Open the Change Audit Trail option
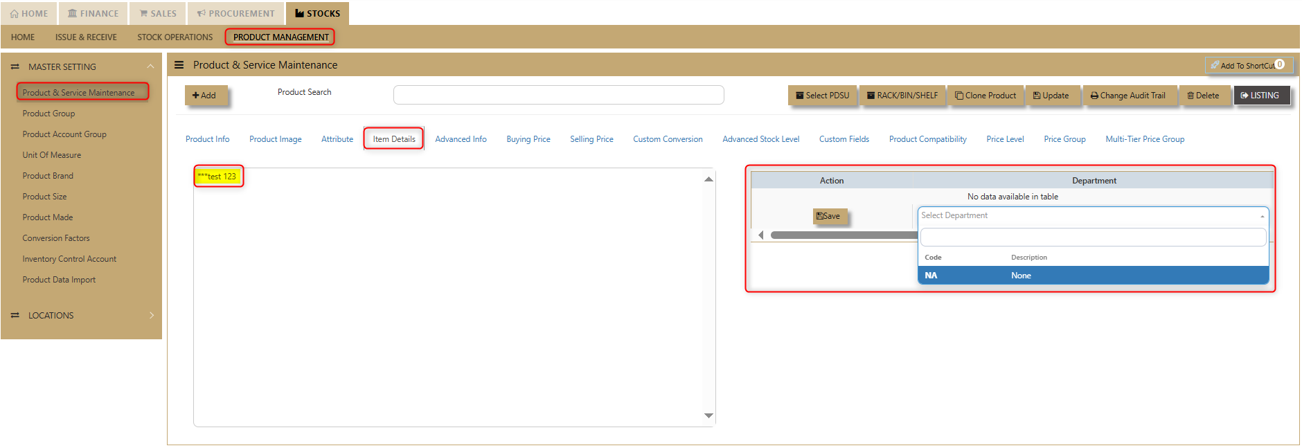Screen dimensions: 1302x448 pos(1127,96)
